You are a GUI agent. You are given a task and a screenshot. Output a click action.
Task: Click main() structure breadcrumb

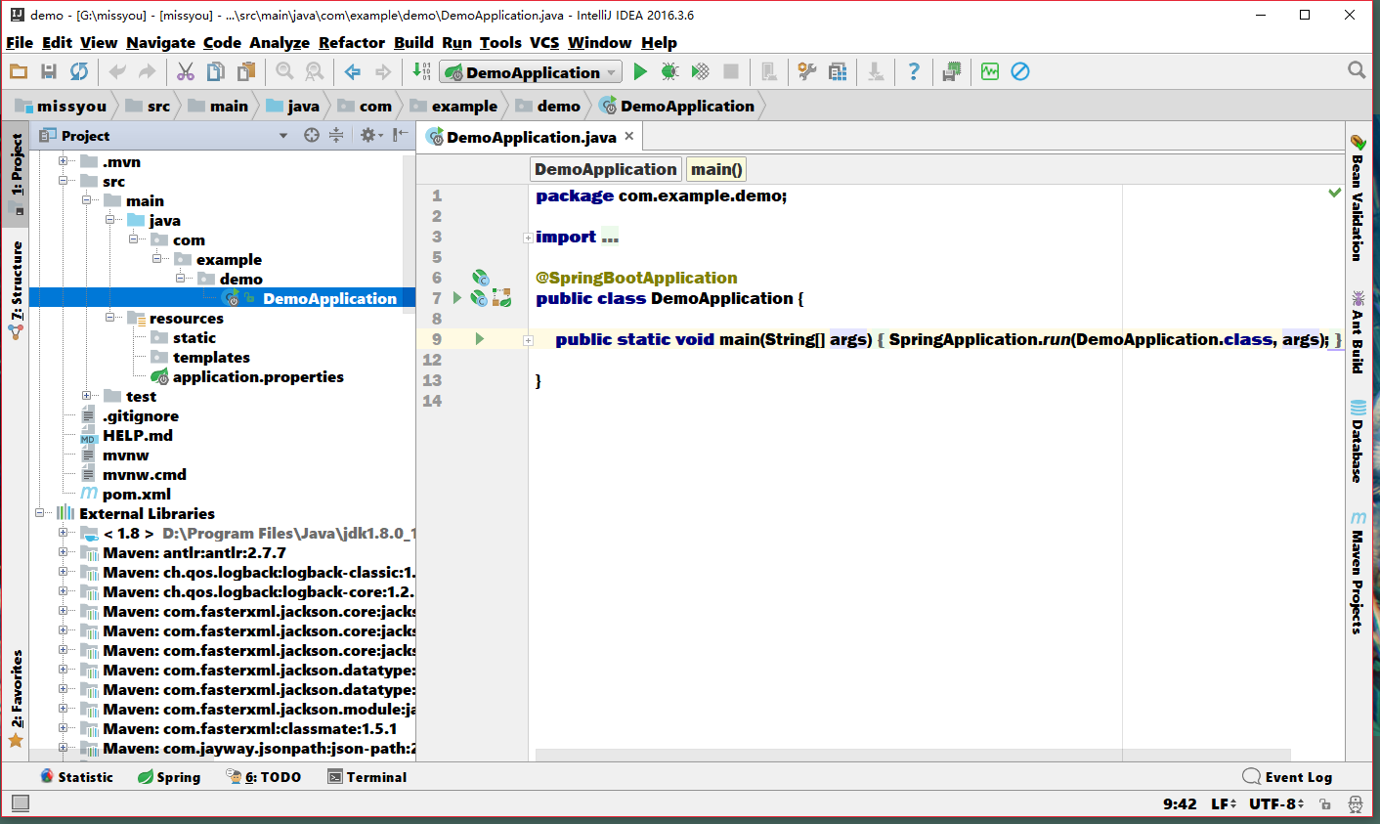pyautogui.click(x=716, y=169)
